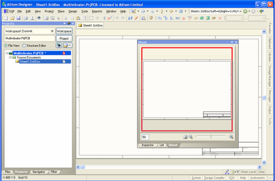Click the Open document folder icon
The height and width of the screenshot is (181, 275).
point(12,18)
